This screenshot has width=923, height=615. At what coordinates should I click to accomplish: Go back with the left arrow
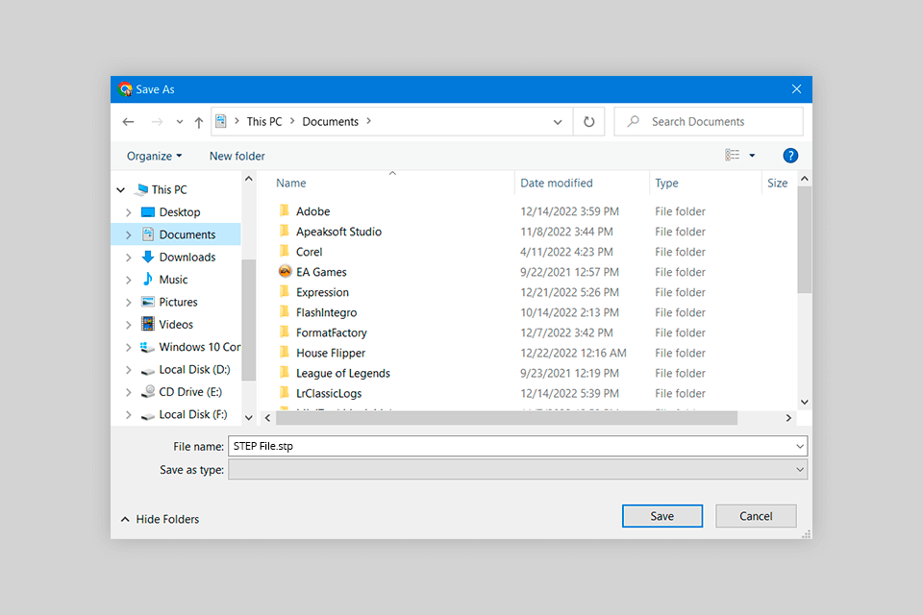128,122
